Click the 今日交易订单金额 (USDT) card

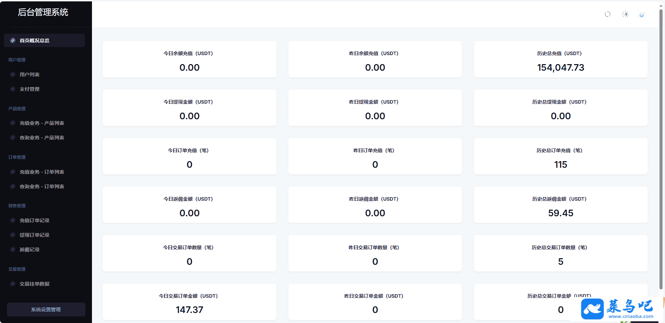pos(189,302)
